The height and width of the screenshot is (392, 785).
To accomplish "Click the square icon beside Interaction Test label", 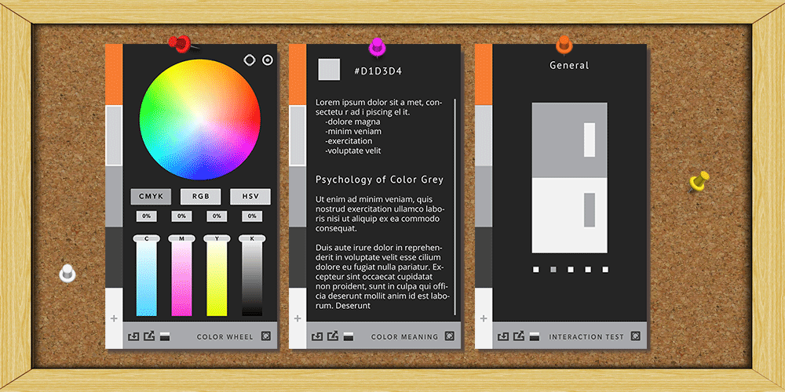I will (635, 337).
